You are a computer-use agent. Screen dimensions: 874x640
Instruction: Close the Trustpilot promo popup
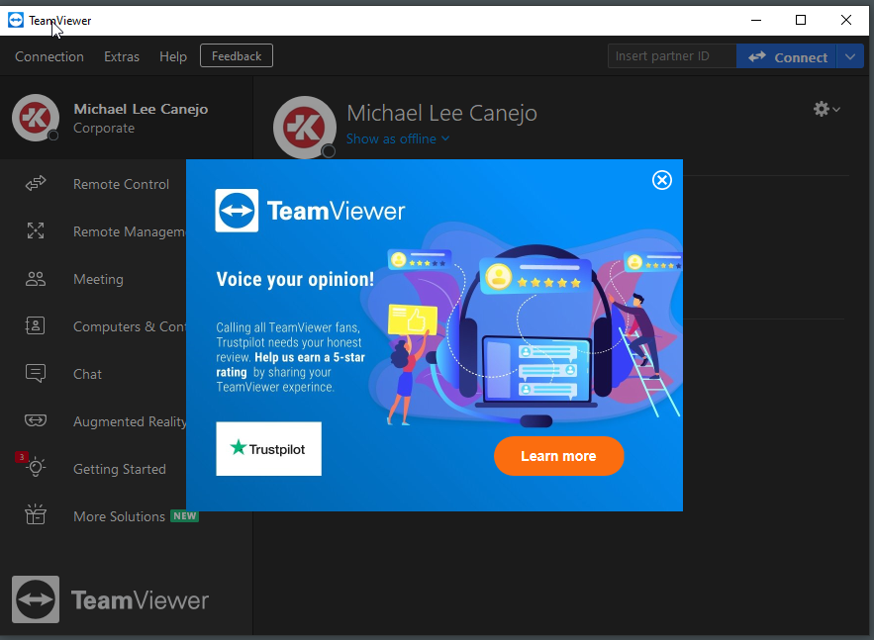(662, 180)
